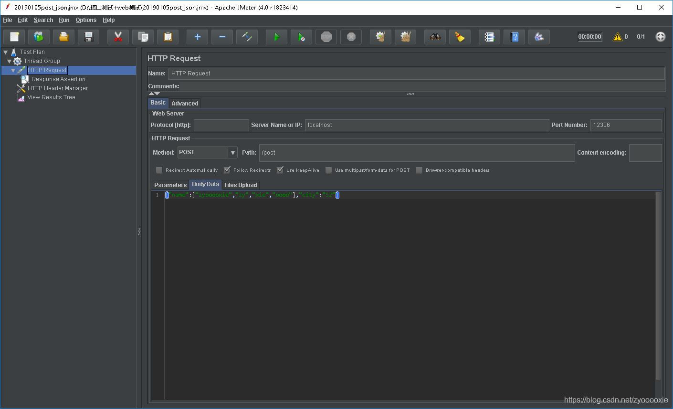The height and width of the screenshot is (409, 673).
Task: Click the body data vertical scrollbar
Action: pos(658,286)
